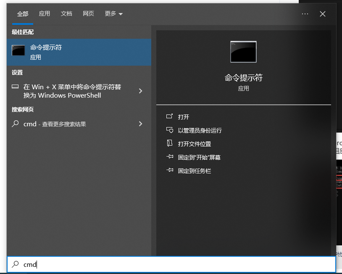Click the 打开 open icon in right pane
Screen dimensions: 342x274
coord(170,117)
